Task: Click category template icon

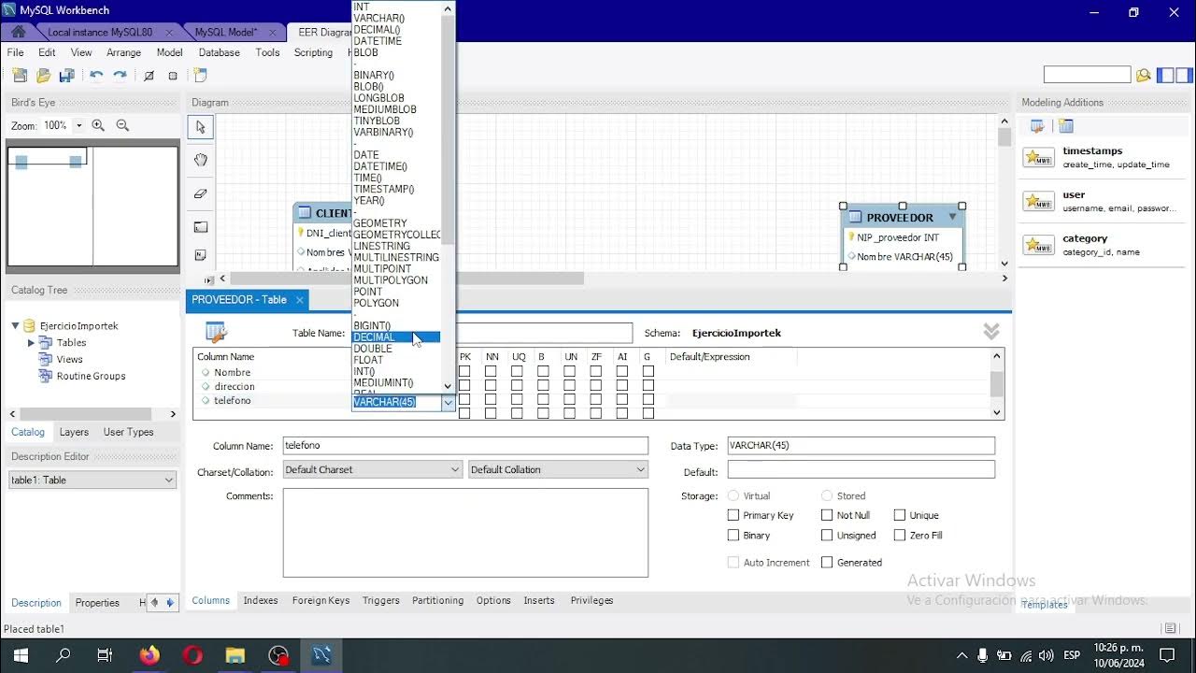Action: (1038, 245)
